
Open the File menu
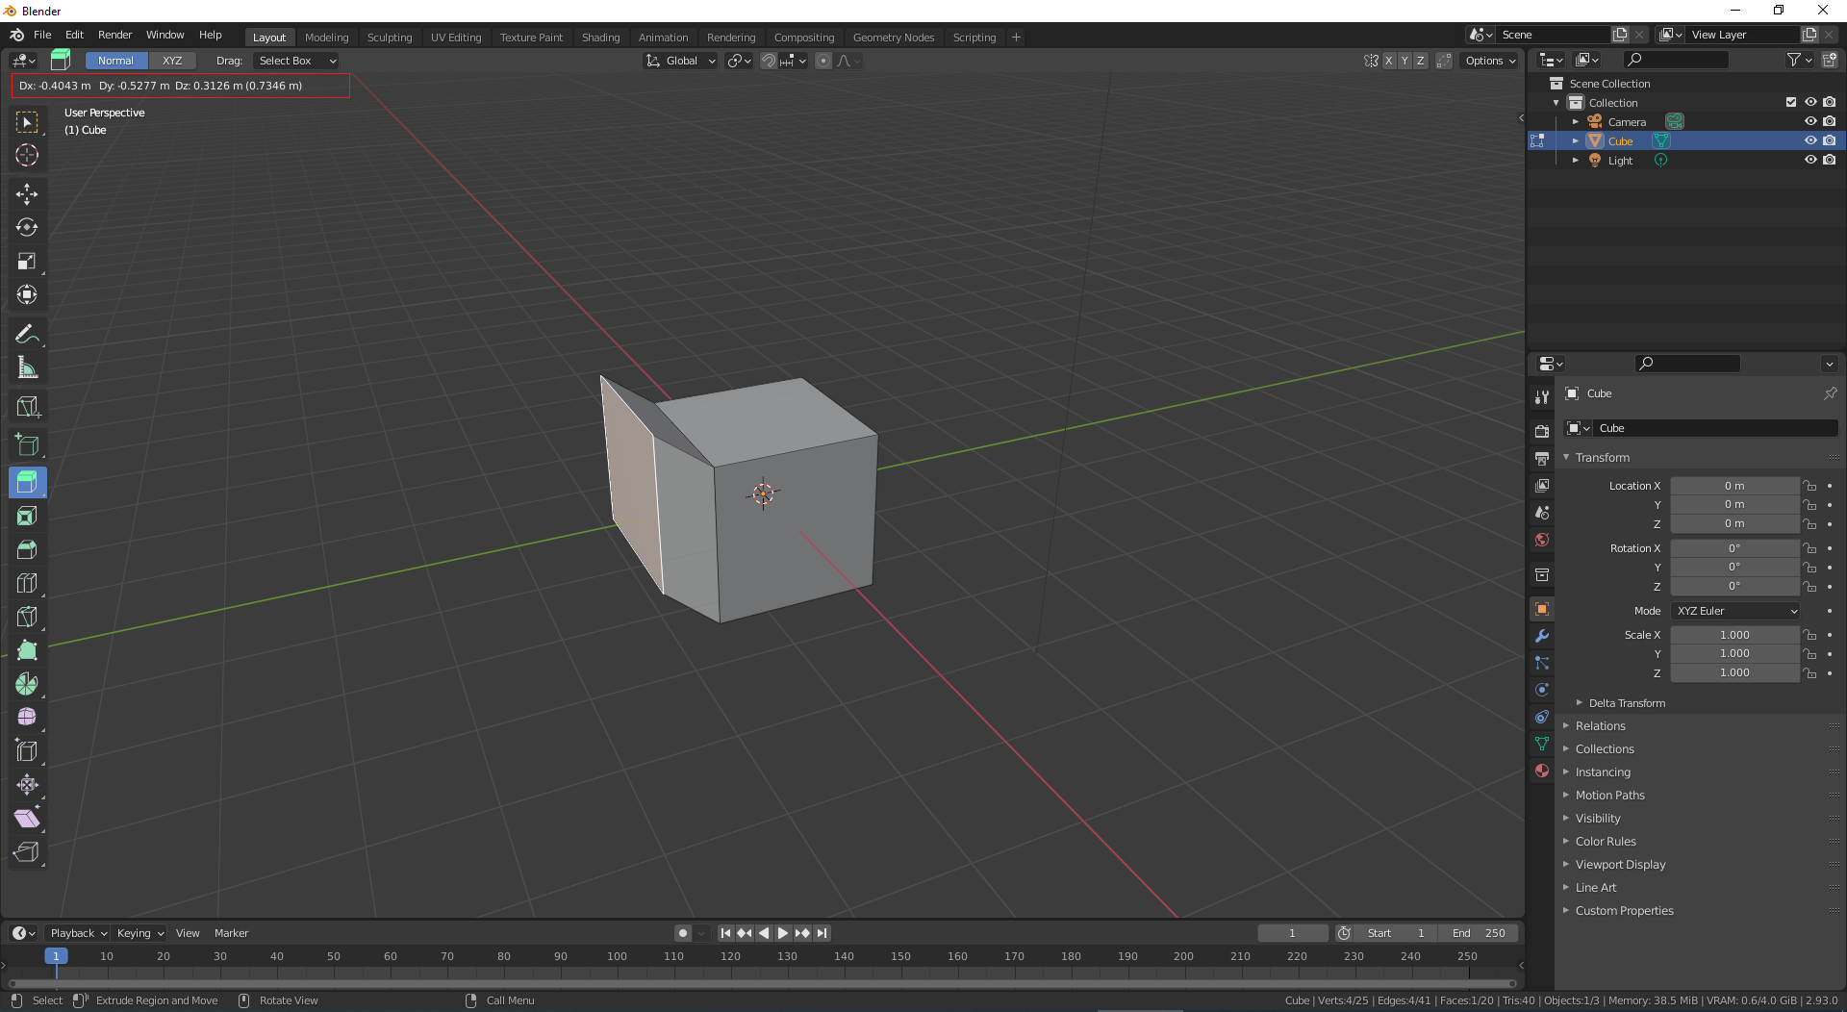(x=42, y=35)
